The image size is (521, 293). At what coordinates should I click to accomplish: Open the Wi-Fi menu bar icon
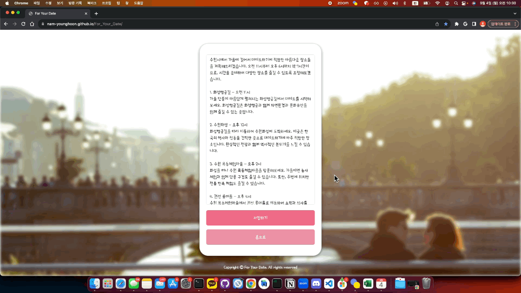(438, 3)
